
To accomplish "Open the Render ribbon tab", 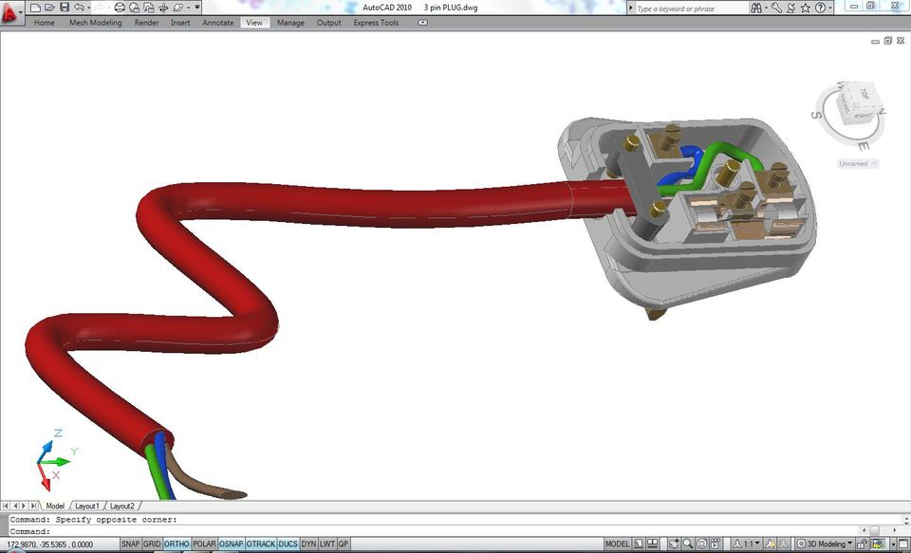I will tap(146, 23).
